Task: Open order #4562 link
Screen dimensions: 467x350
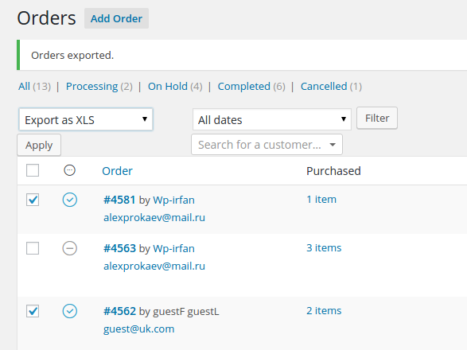Action: point(119,311)
